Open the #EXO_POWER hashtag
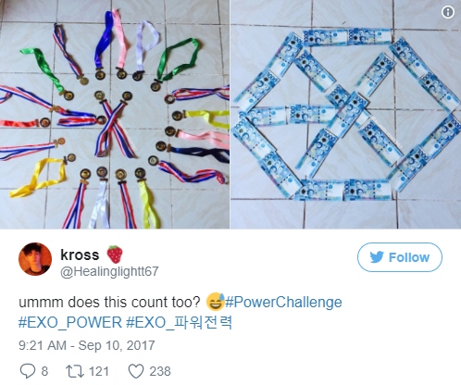The height and width of the screenshot is (385, 461). (70, 322)
